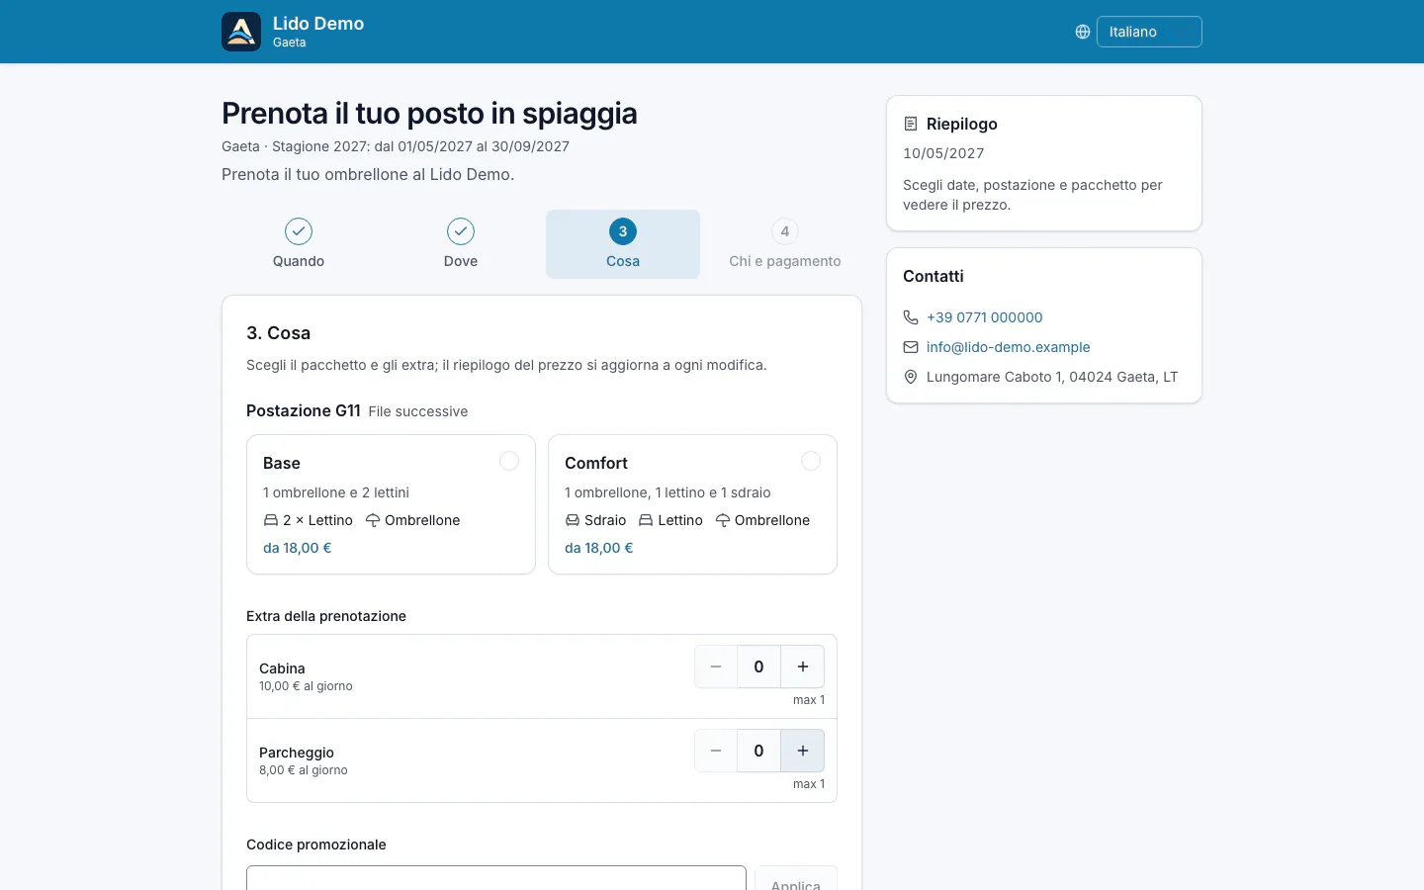The width and height of the screenshot is (1424, 890).
Task: Click the map pin icon in Contatti
Action: (x=911, y=377)
